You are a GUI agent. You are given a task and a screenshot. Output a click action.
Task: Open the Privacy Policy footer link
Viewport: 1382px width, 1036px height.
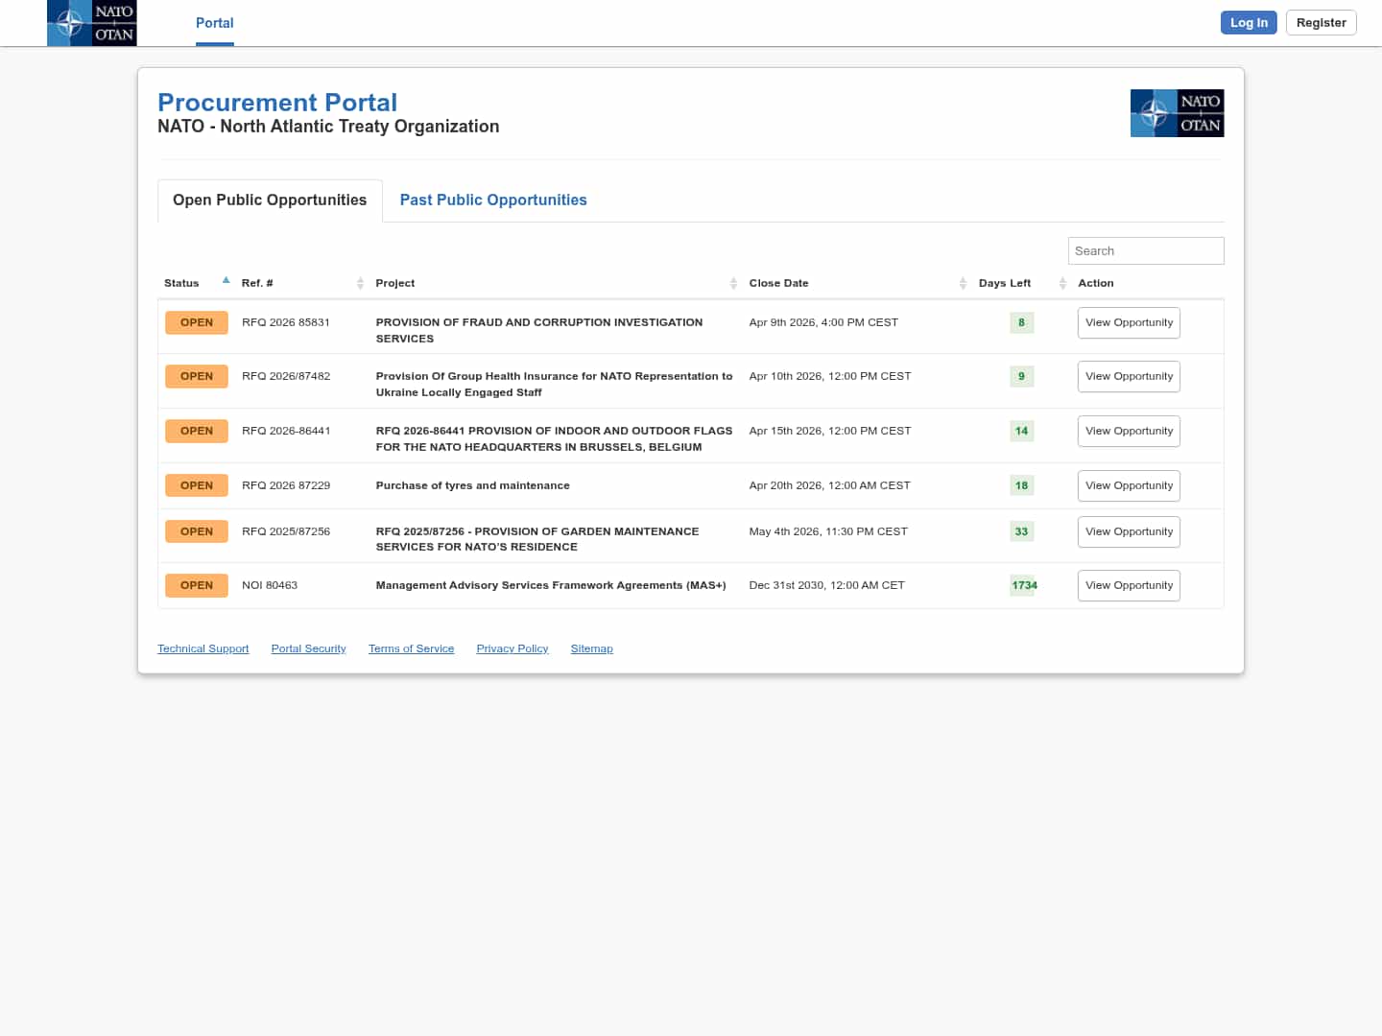tap(512, 648)
